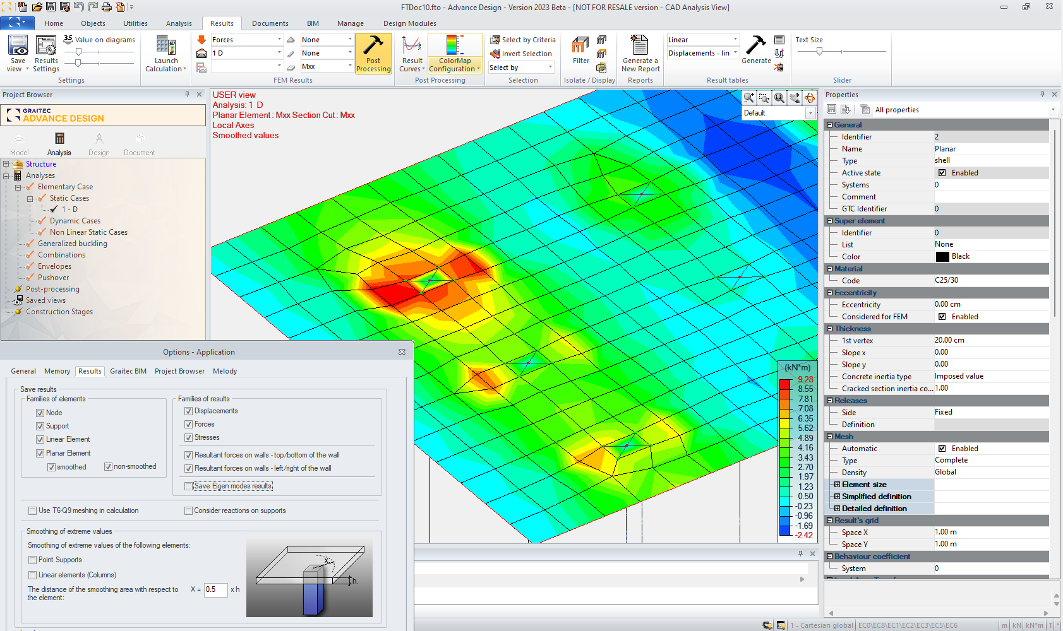Switch to Melody tab in Options dialog
Image resolution: width=1063 pixels, height=631 pixels.
click(225, 371)
